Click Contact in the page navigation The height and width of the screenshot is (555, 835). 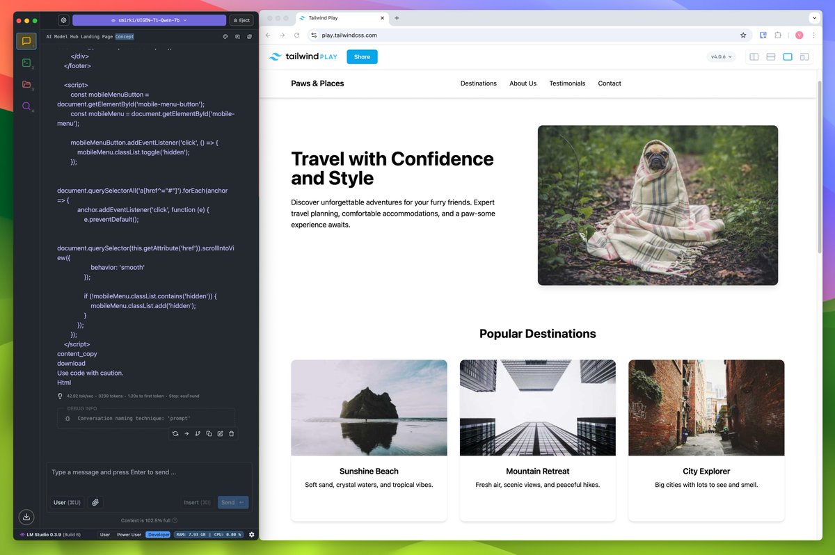tap(610, 83)
